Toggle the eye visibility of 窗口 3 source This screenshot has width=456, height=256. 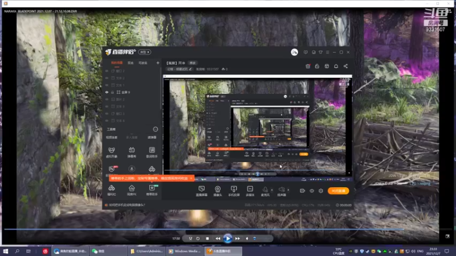[107, 113]
